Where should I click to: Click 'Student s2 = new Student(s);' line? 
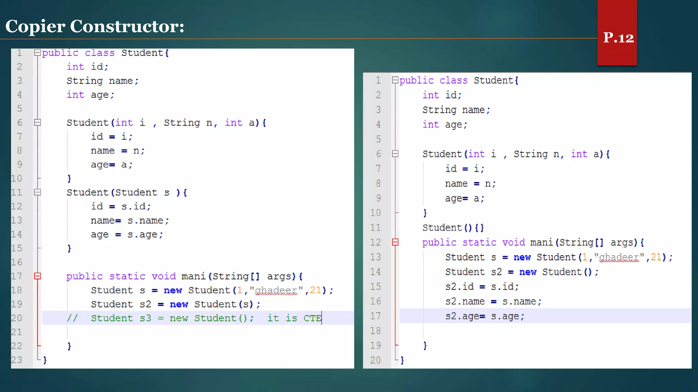pyautogui.click(x=176, y=304)
